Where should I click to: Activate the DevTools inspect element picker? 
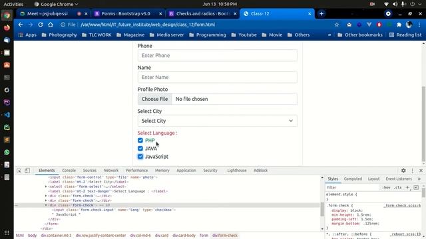(x=19, y=171)
